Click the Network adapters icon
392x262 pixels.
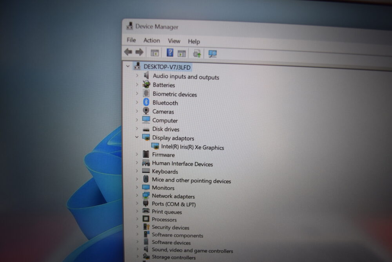pos(146,195)
